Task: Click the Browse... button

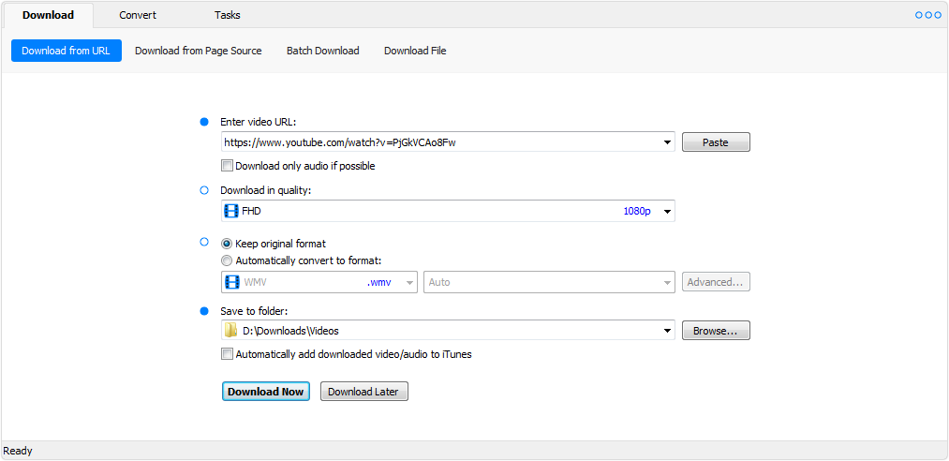Action: pos(716,331)
